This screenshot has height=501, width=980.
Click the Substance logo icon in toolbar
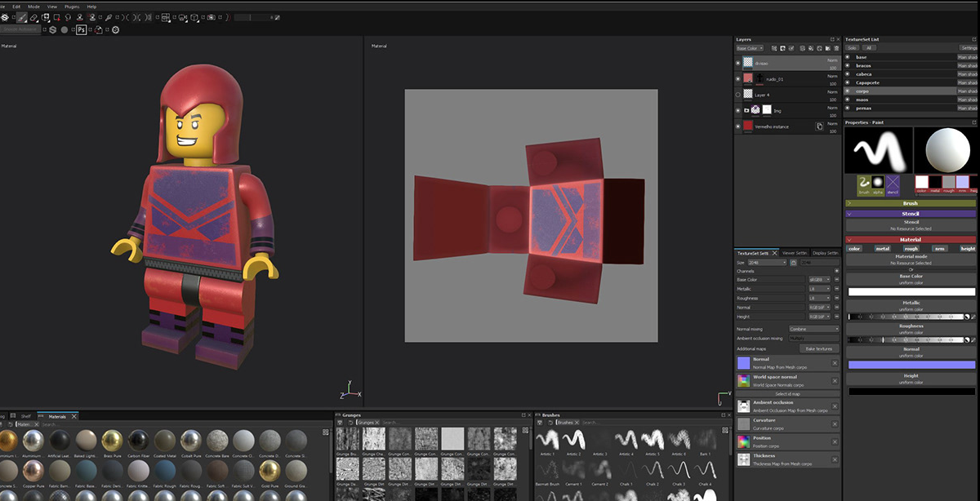(4, 17)
